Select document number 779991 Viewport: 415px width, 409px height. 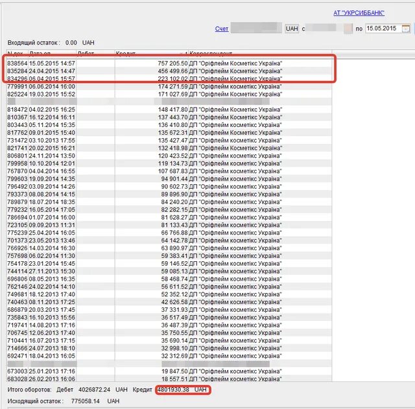pos(18,86)
